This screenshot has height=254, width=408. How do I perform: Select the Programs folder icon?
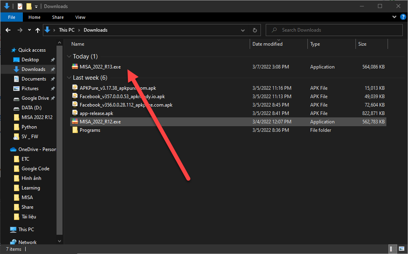click(x=75, y=130)
